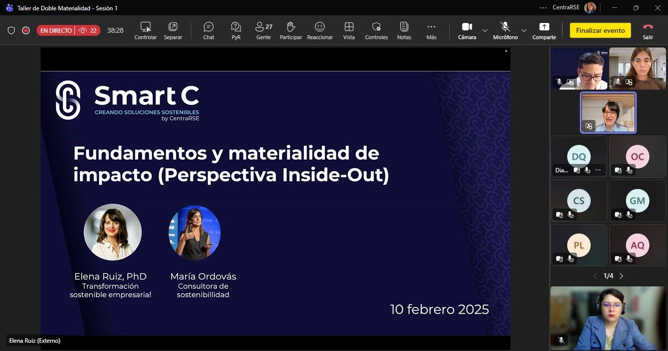Click the Finalizar evento button
Screen dimensions: 668x351
(x=600, y=30)
